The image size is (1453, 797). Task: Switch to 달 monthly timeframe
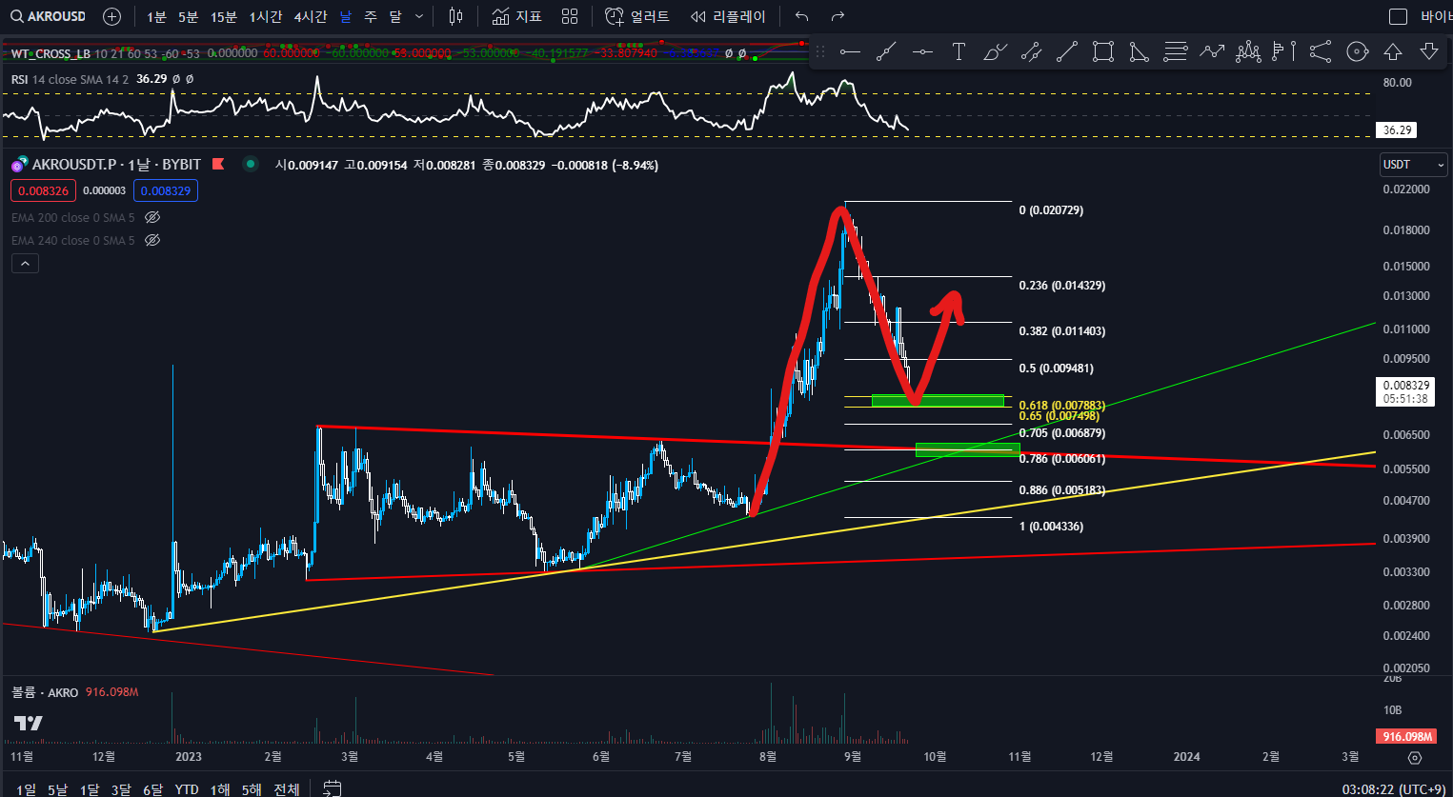coord(395,17)
